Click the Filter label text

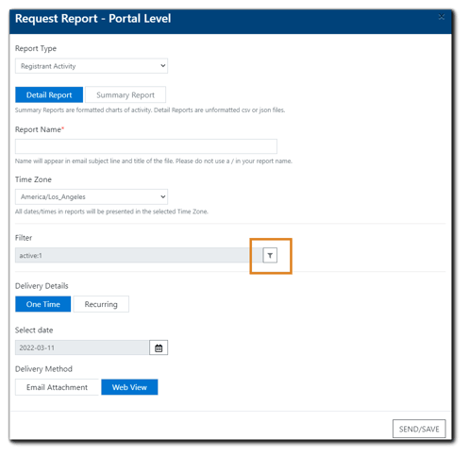pos(24,238)
